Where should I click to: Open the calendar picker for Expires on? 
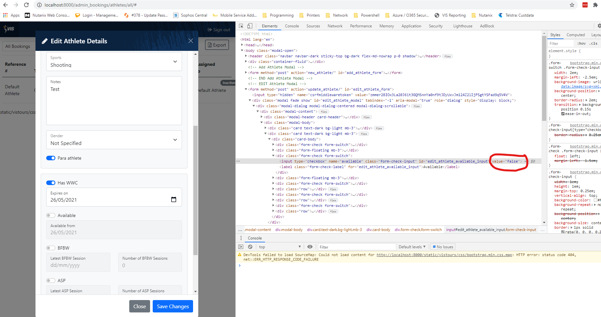click(174, 199)
